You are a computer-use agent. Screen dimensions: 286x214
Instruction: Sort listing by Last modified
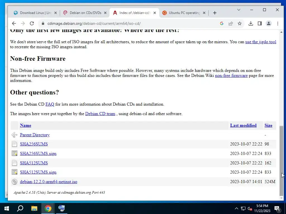[243, 125]
